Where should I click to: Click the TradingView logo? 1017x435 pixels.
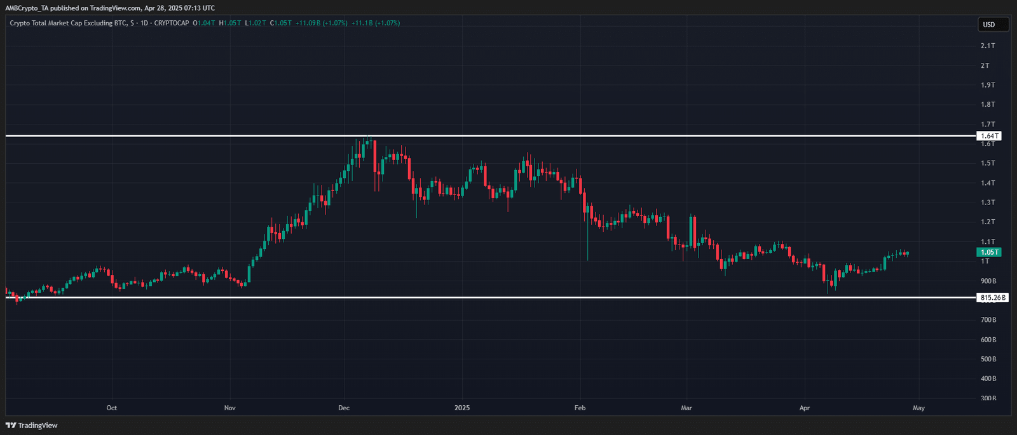(x=32, y=425)
